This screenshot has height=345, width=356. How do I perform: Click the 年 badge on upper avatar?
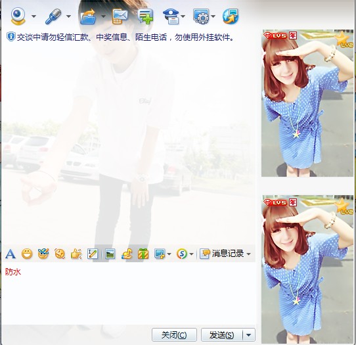point(293,35)
